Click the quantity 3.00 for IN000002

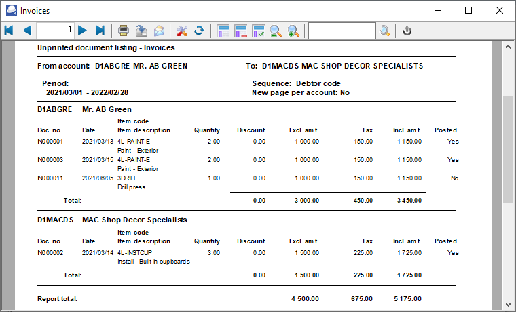click(x=214, y=253)
